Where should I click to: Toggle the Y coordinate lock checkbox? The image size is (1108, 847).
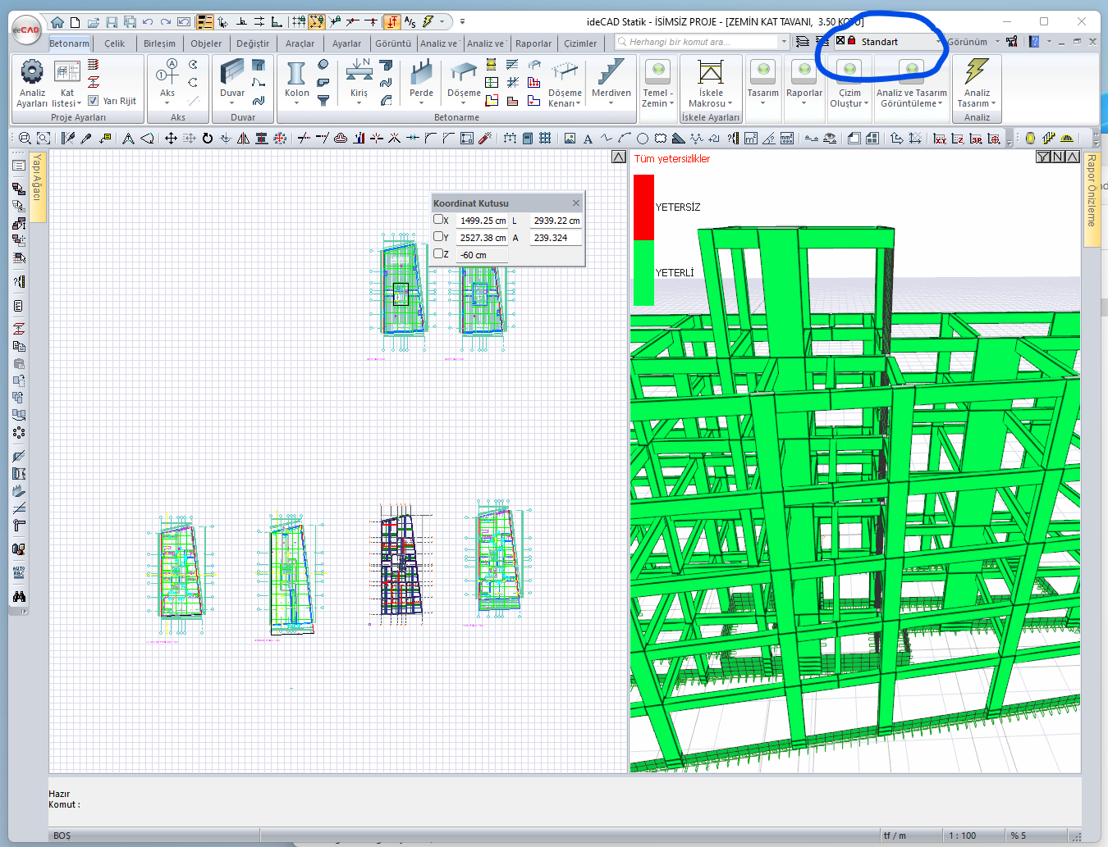coord(438,237)
